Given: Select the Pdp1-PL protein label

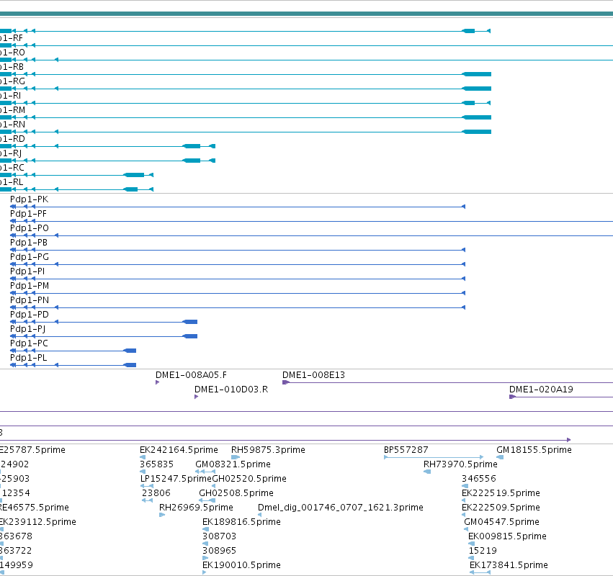Looking at the screenshot, I should pos(28,358).
